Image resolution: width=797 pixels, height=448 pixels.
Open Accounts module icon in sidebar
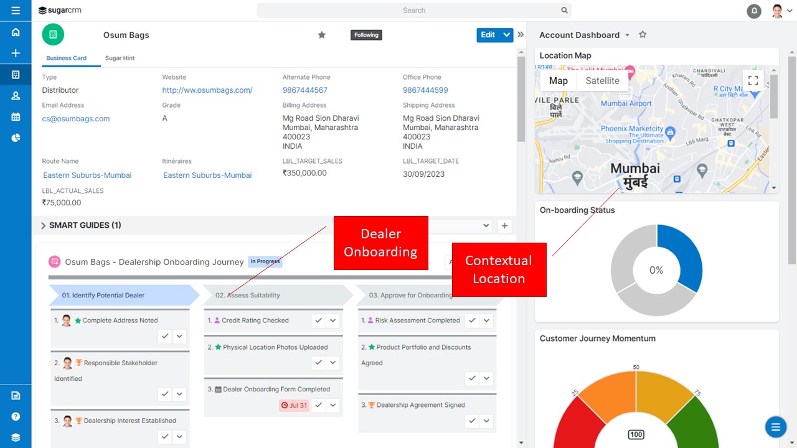click(x=16, y=75)
